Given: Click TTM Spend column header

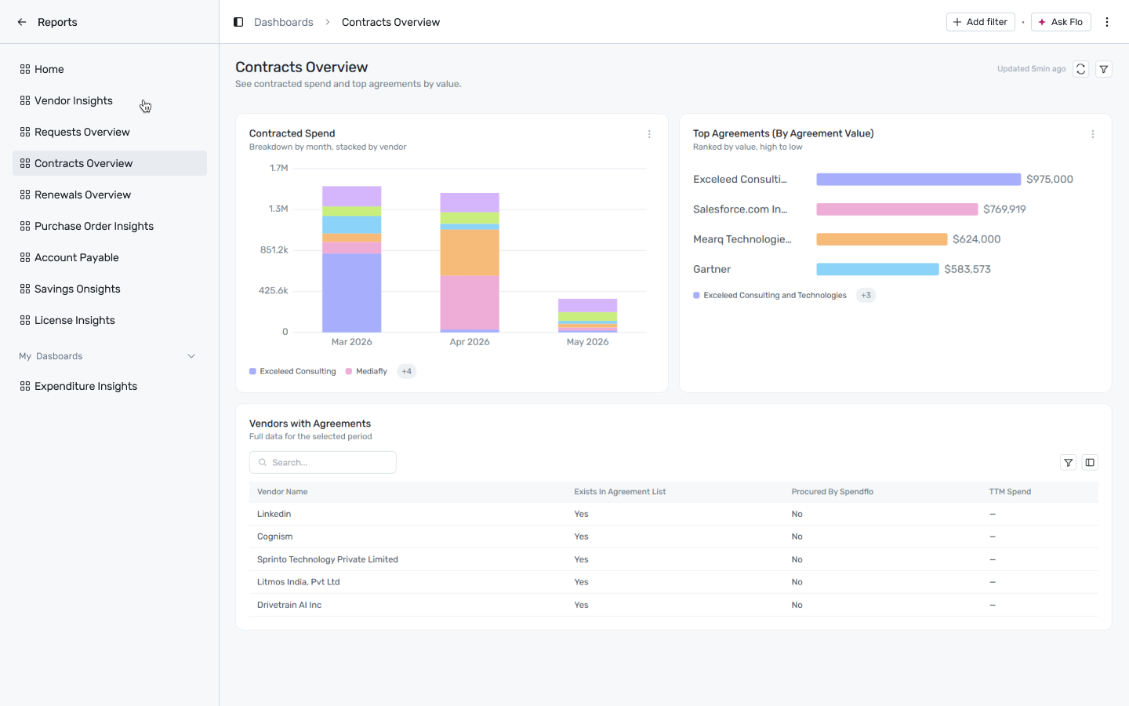Looking at the screenshot, I should (x=1010, y=492).
